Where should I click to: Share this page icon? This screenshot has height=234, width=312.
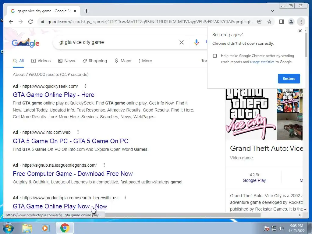coord(260,22)
